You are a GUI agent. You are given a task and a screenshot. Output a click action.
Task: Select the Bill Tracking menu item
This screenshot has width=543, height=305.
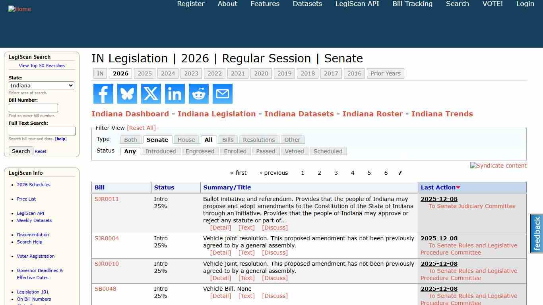pyautogui.click(x=412, y=4)
